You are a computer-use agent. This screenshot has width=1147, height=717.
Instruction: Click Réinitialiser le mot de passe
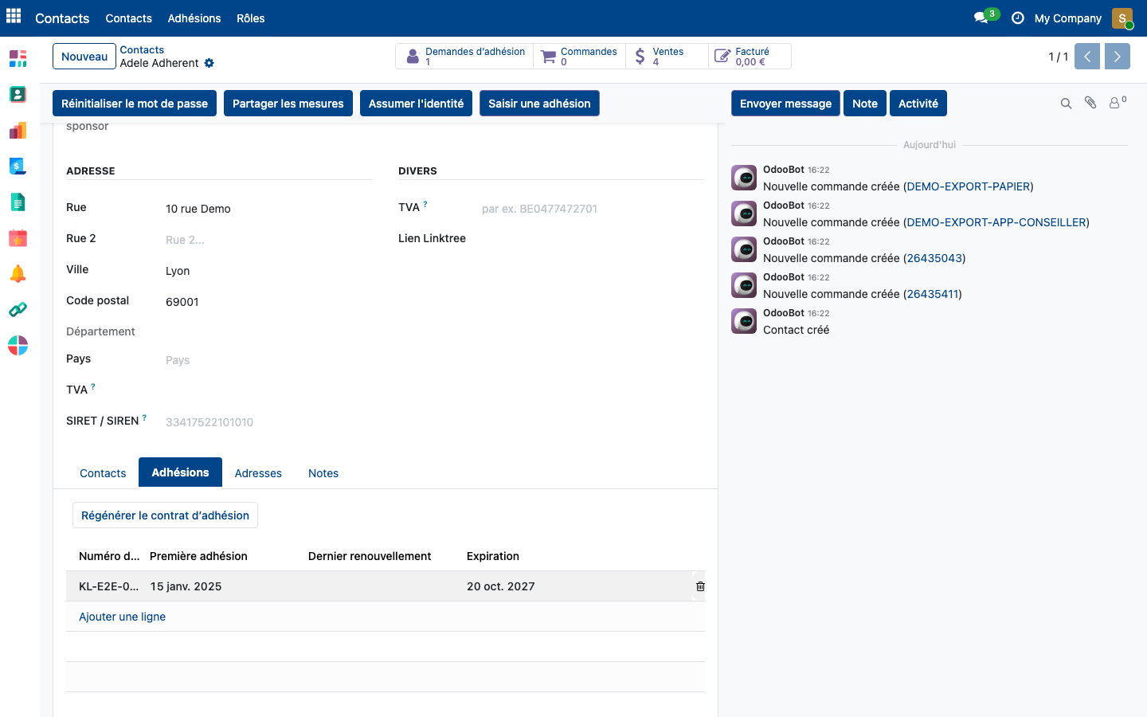click(x=135, y=104)
